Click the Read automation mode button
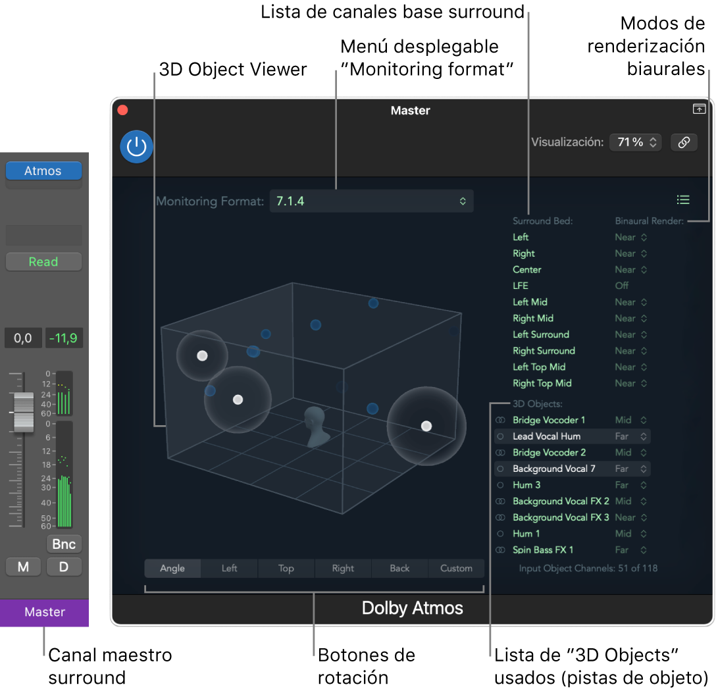 point(43,261)
